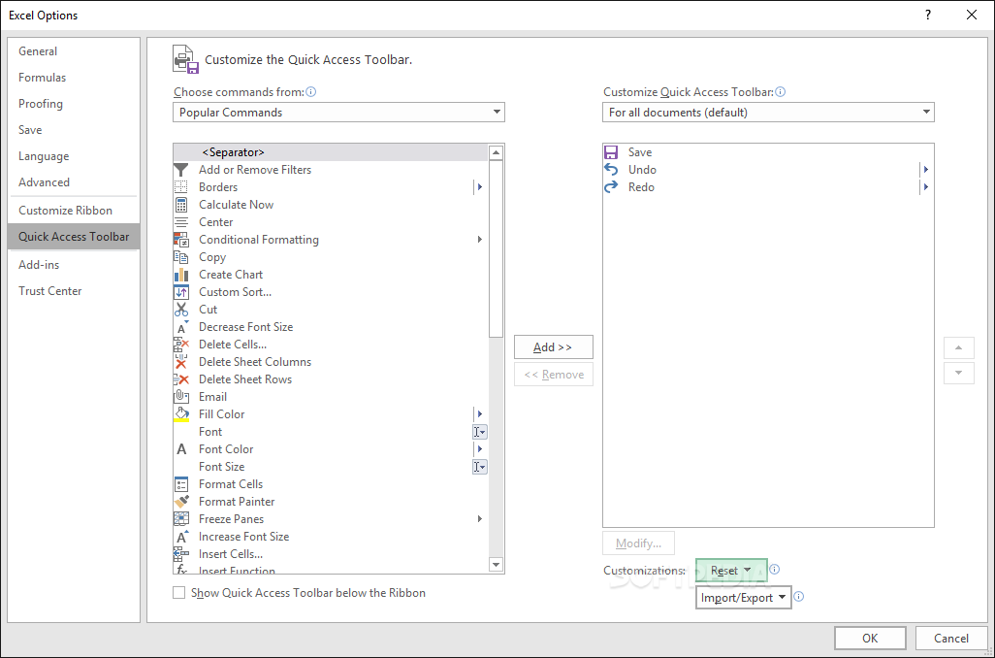Click the Fill Color bucket icon
Viewport: 995px width, 658px height.
(x=181, y=414)
